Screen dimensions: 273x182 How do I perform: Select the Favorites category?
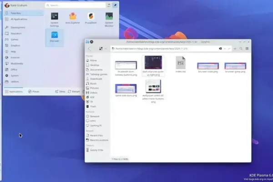pyautogui.click(x=24, y=13)
